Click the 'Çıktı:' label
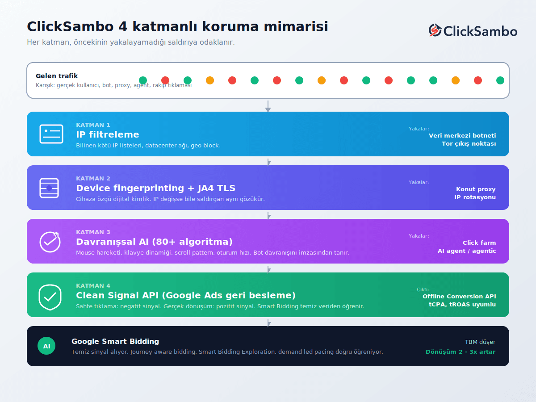The width and height of the screenshot is (536, 402). pos(423,289)
